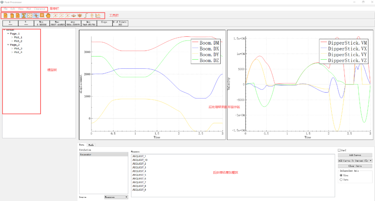This screenshot has width=375, height=201.
Task: Select .REQUEST_6 in Measure list
Action: [x=139, y=178]
